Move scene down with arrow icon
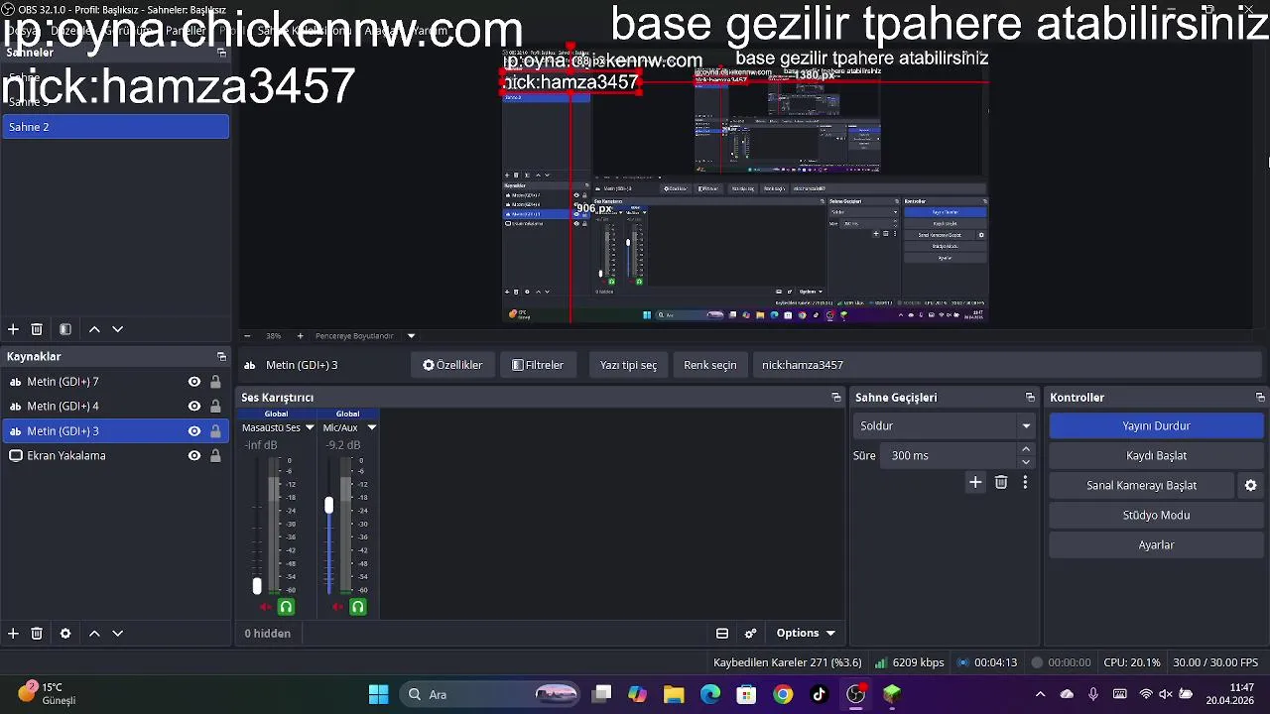1270x714 pixels. point(117,329)
